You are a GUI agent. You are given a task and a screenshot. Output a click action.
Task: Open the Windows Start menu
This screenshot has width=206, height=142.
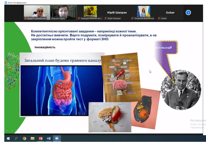(8, 139)
